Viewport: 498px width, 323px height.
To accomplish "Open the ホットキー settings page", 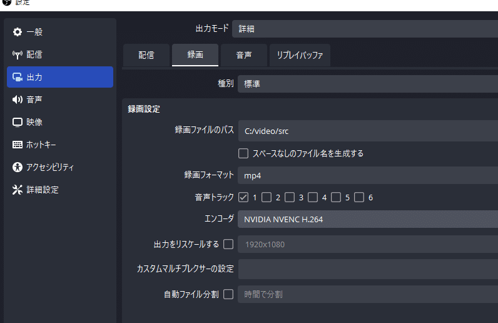I will (41, 145).
